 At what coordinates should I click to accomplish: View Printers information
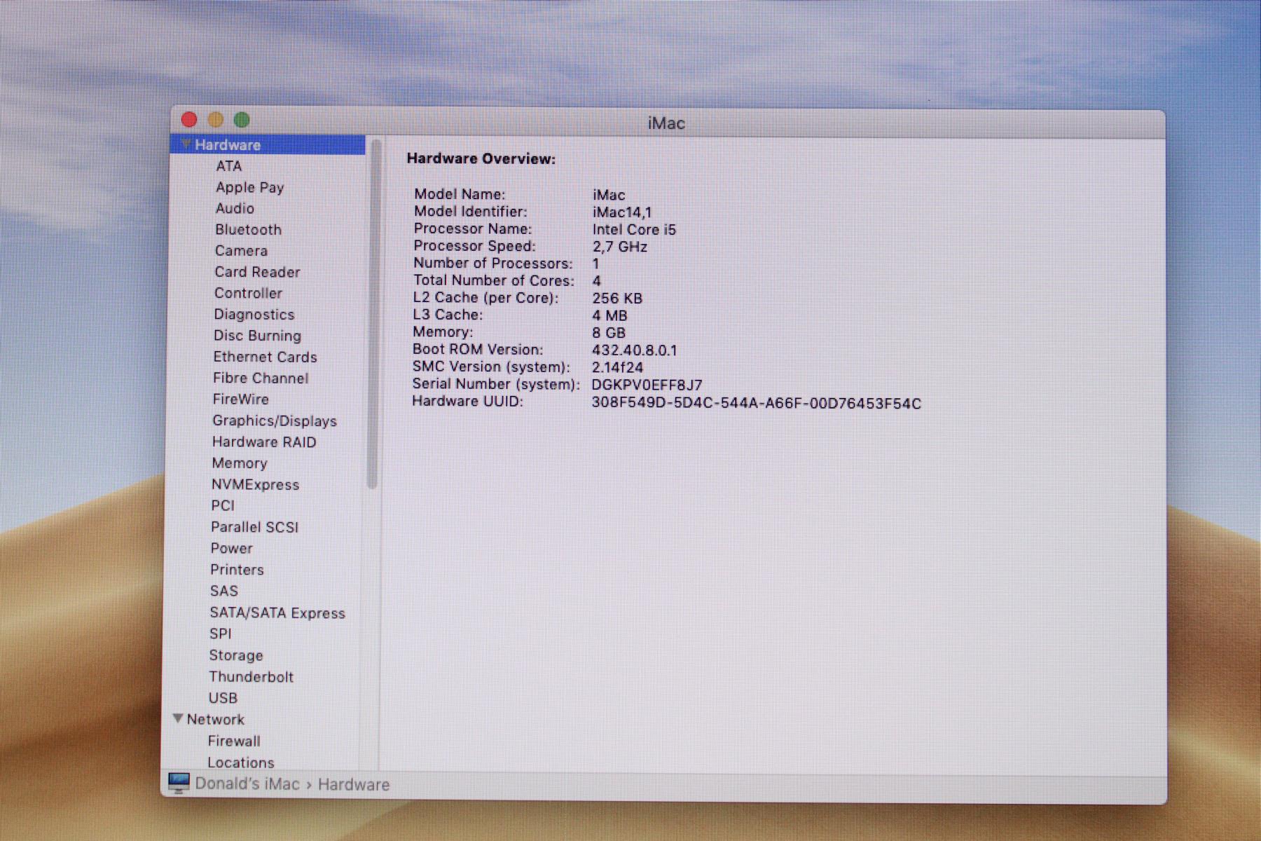(x=237, y=570)
